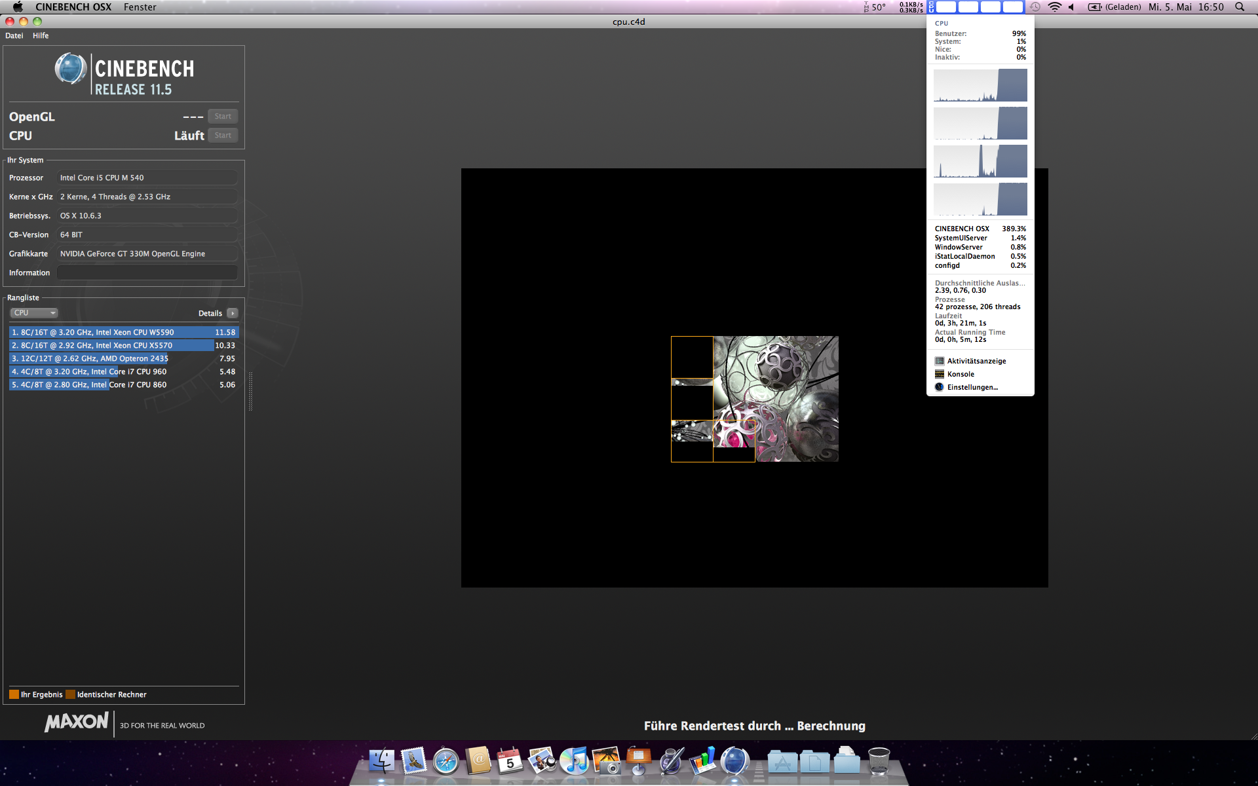The image size is (1258, 786).
Task: Open Spotlight search magnifier
Action: (x=1240, y=7)
